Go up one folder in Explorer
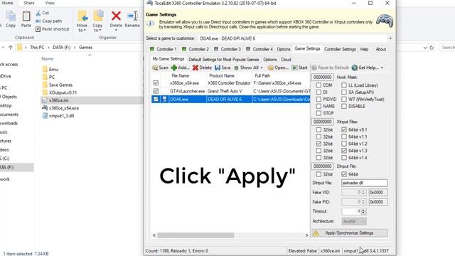The height and width of the screenshot is (256, 455). click(11, 48)
